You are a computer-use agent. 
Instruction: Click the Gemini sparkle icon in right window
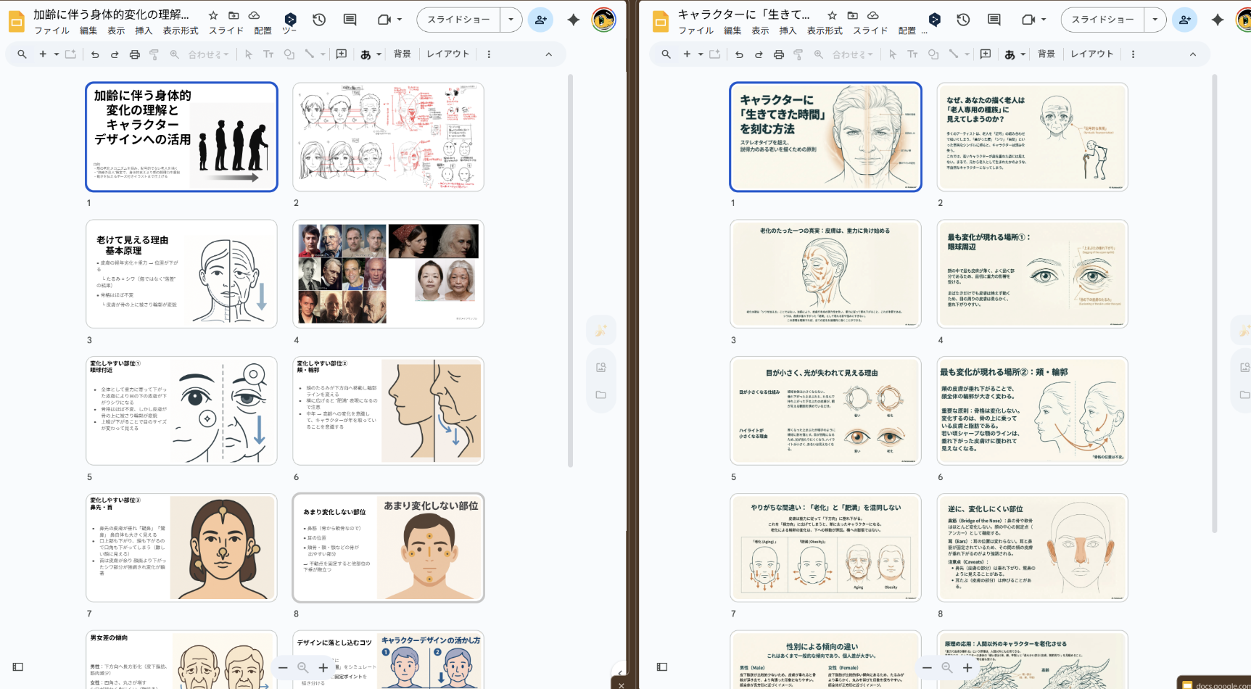coord(1218,20)
